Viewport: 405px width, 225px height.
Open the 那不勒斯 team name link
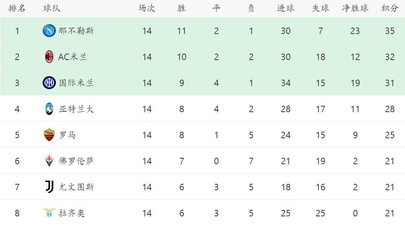76,31
